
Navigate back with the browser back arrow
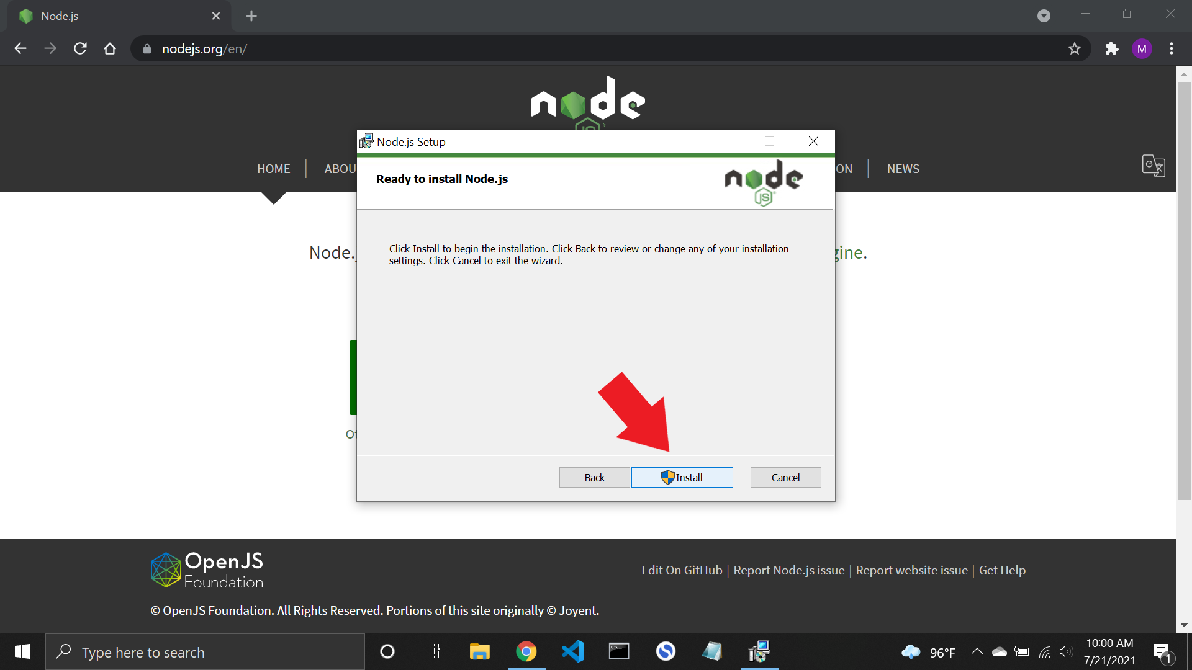pyautogui.click(x=20, y=48)
